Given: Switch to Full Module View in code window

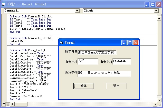Looking at the screenshot, I should click(x=8, y=104).
